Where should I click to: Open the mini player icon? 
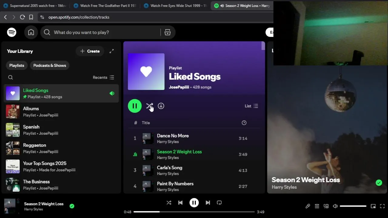(373, 206)
